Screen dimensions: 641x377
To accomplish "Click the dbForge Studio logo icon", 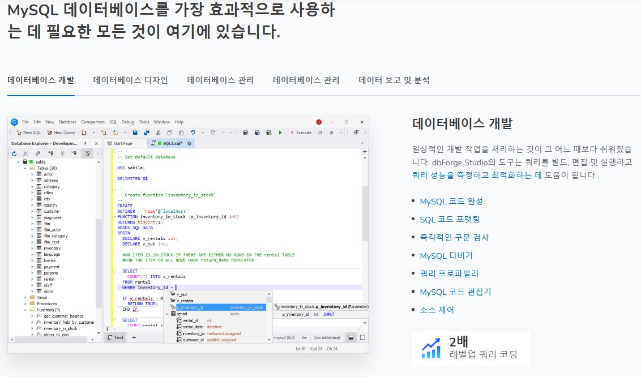I will click(14, 122).
